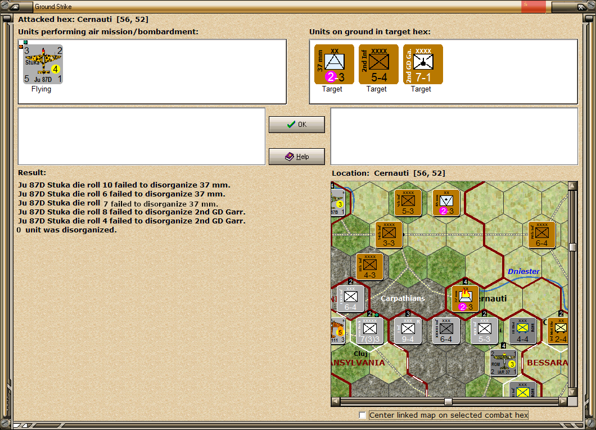Click the brown 2-3 counter at the map top
Viewport: 596px width, 430px height.
(446, 203)
